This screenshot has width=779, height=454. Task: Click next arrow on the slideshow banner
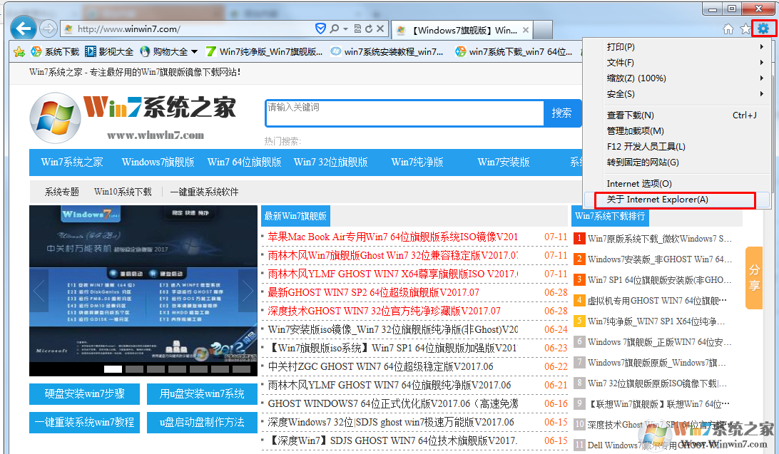tap(247, 290)
